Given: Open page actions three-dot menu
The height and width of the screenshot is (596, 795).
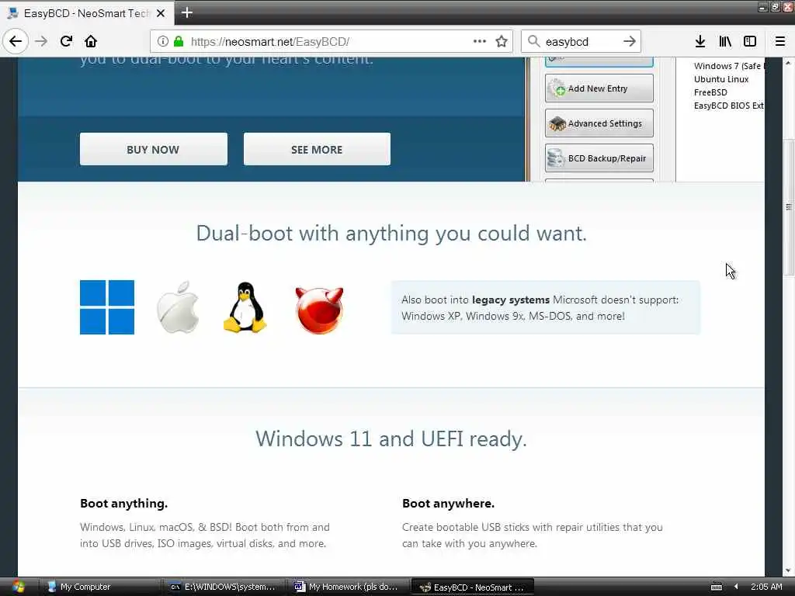Looking at the screenshot, I should pyautogui.click(x=480, y=42).
